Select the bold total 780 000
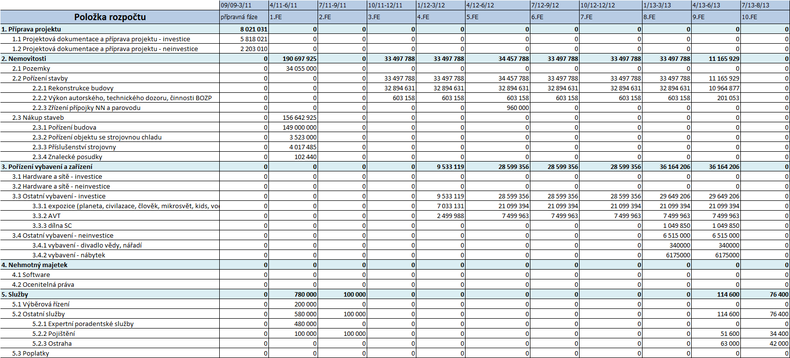 pyautogui.click(x=305, y=294)
